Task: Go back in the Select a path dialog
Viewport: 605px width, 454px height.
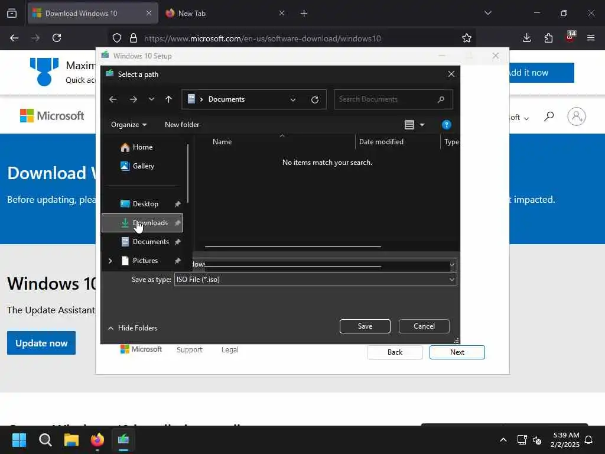Action: [113, 99]
